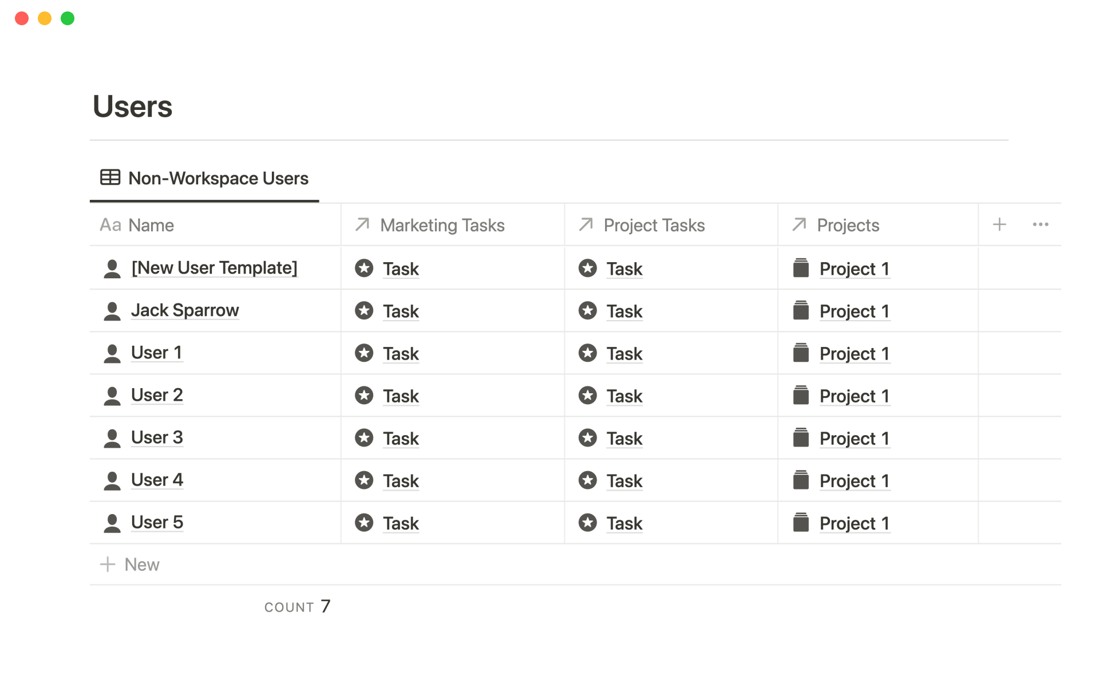
Task: Click the green zoom traffic light button
Action: [x=67, y=18]
